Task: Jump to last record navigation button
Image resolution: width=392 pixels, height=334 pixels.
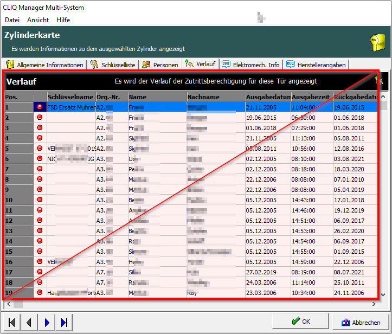Action: tap(64, 323)
